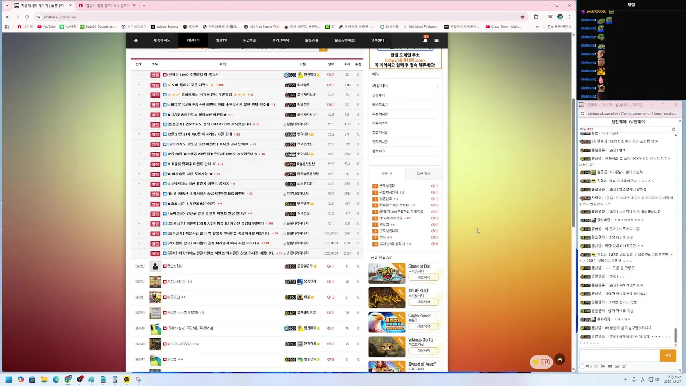Image resolution: width=686 pixels, height=386 pixels.
Task: Bookmark this page with the star icon
Action: point(523,17)
